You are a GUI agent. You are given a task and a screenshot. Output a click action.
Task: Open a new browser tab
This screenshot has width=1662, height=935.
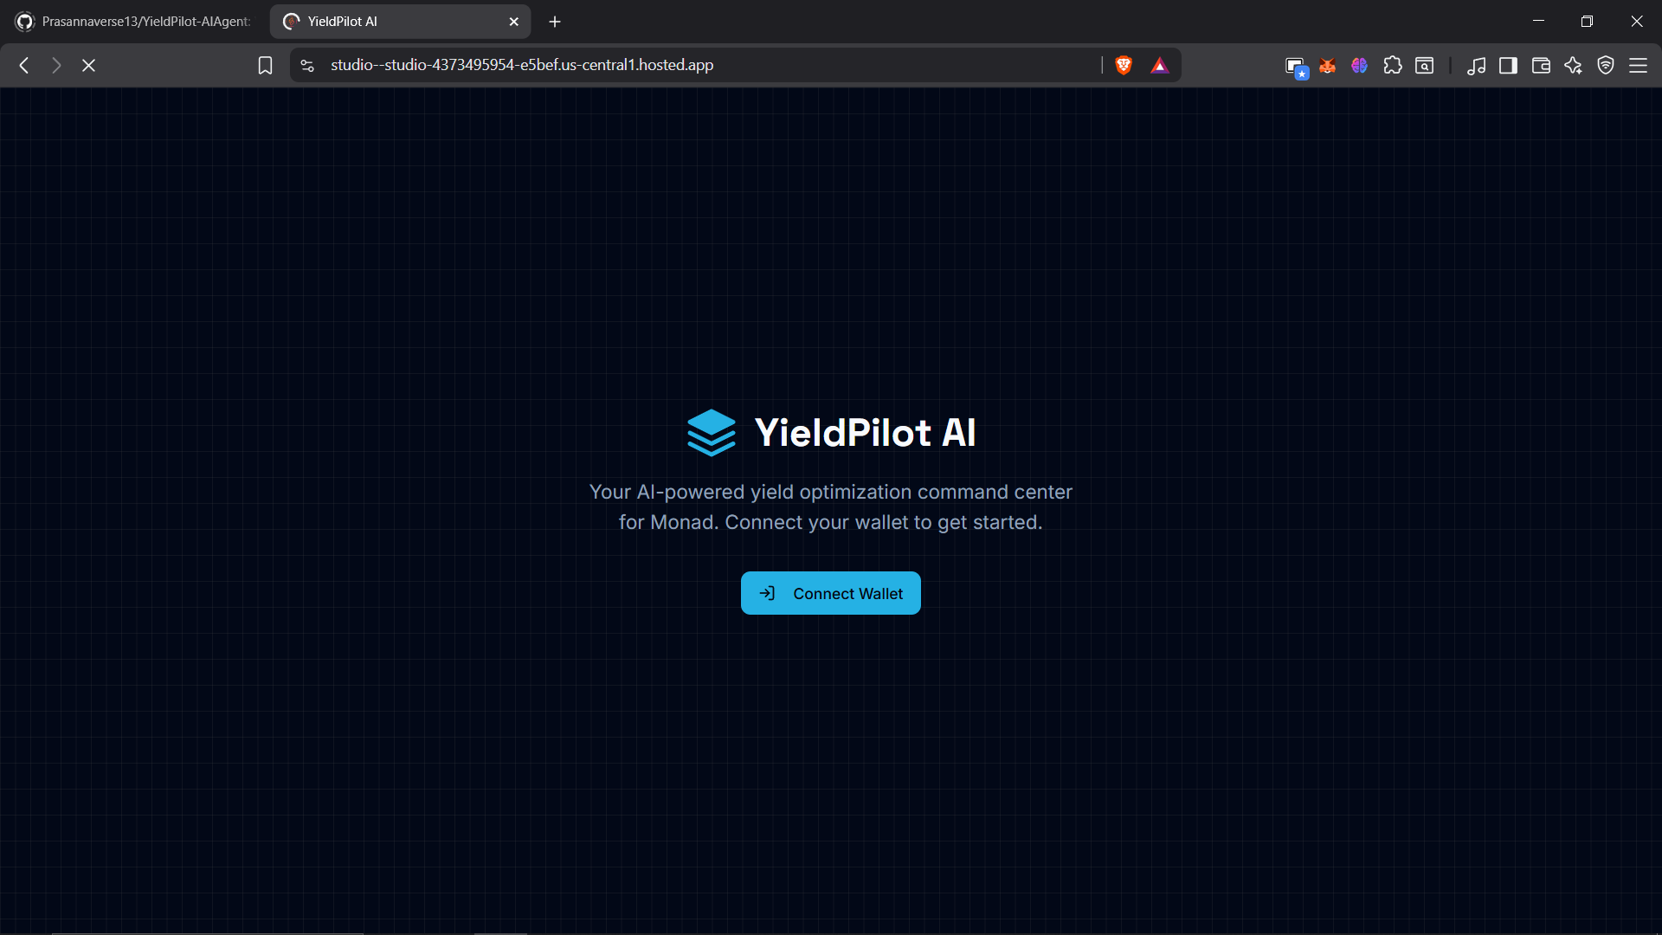pos(555,22)
